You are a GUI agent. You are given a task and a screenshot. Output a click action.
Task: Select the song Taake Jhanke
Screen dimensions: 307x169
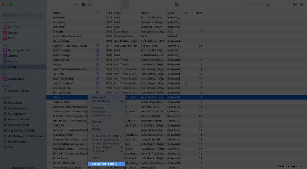(61, 102)
